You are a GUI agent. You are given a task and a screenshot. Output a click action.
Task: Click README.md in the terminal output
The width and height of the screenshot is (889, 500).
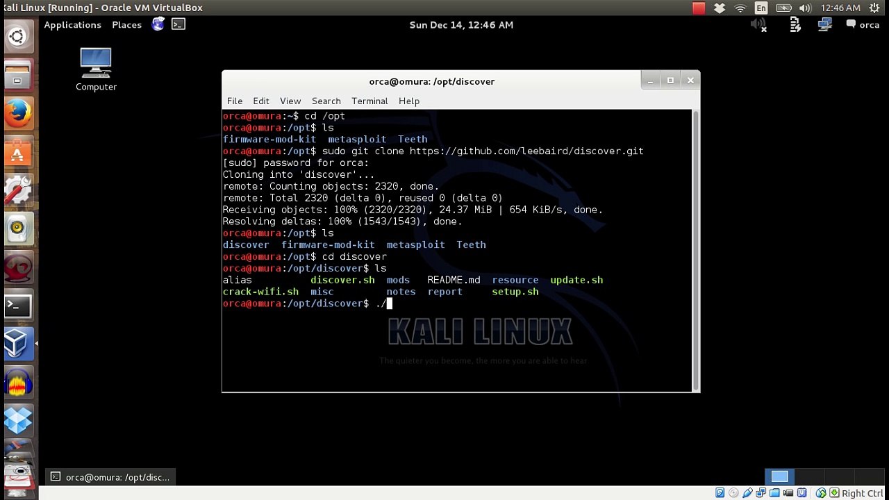[454, 280]
